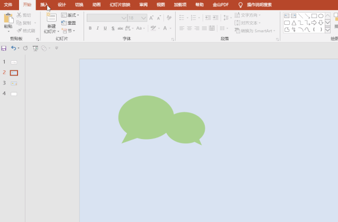The height and width of the screenshot is (222, 338).
Task: Toggle italic formatting
Action: [x=98, y=28]
